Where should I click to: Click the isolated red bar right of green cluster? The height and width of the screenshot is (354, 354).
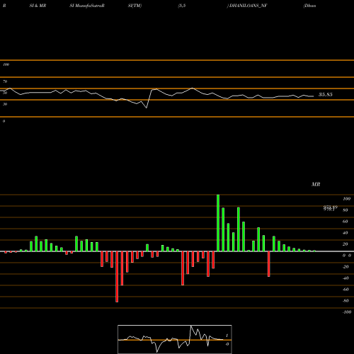pyautogui.click(x=269, y=264)
